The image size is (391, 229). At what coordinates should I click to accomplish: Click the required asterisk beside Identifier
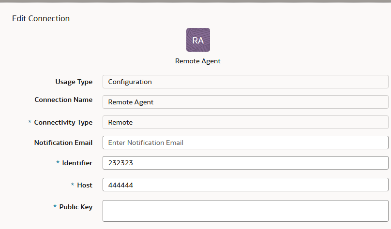click(58, 162)
